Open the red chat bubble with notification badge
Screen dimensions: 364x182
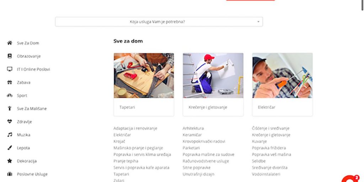[x=350, y=178]
